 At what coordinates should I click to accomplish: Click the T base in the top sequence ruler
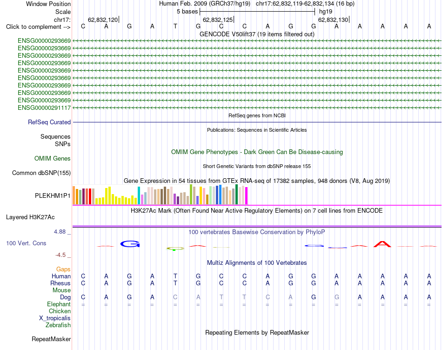coord(175,26)
